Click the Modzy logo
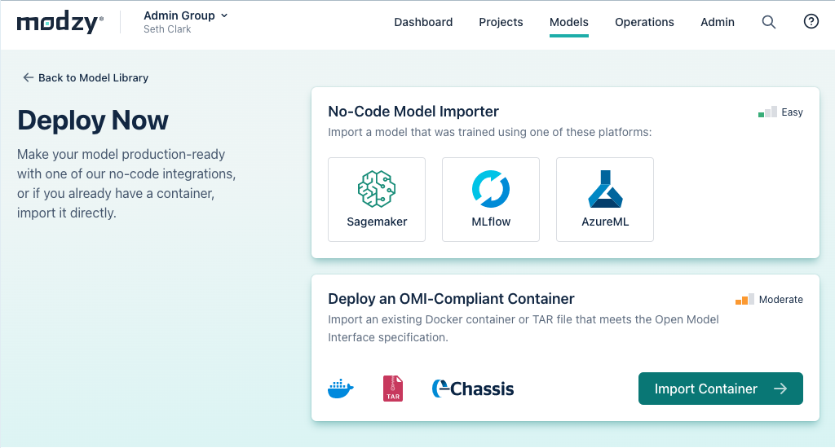The height and width of the screenshot is (448, 835). [x=60, y=23]
